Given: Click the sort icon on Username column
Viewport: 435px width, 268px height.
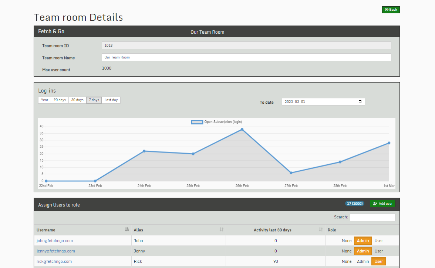Looking at the screenshot, I should (x=127, y=230).
